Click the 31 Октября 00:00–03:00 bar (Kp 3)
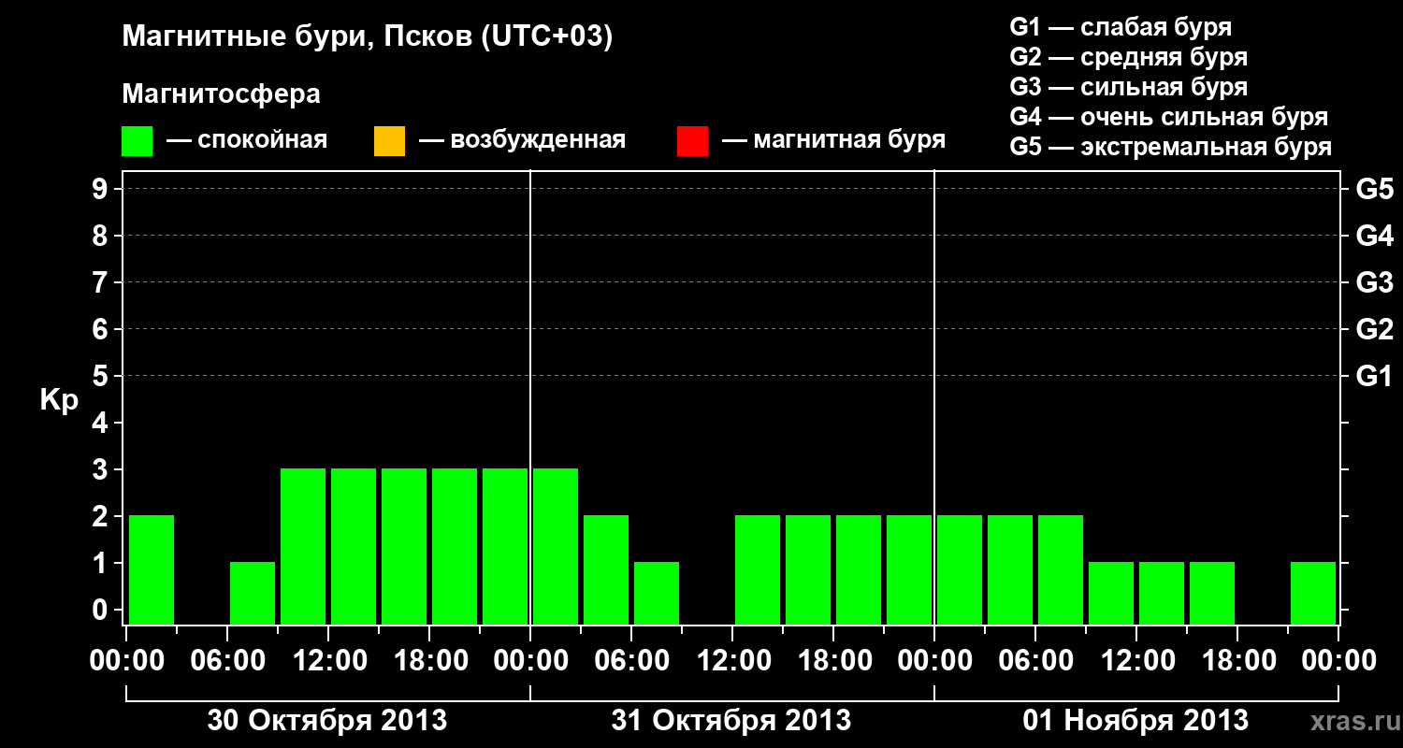Screen dimensions: 1403x748 pos(556,546)
